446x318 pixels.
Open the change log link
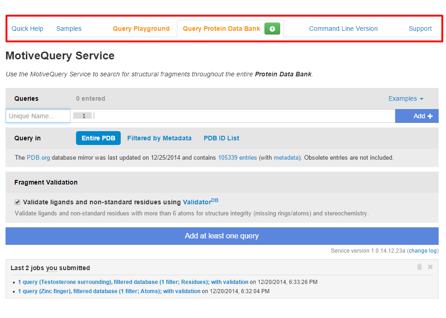pyautogui.click(x=423, y=251)
